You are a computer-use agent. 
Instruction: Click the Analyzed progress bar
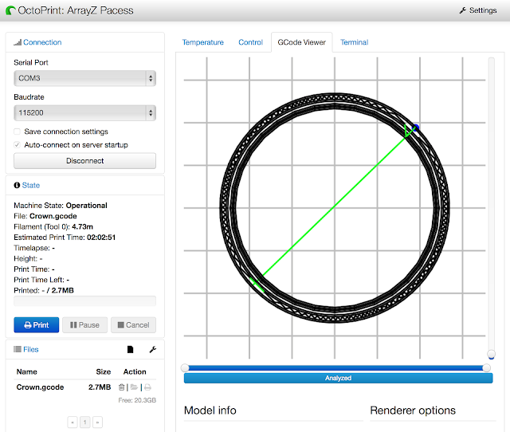click(x=338, y=378)
